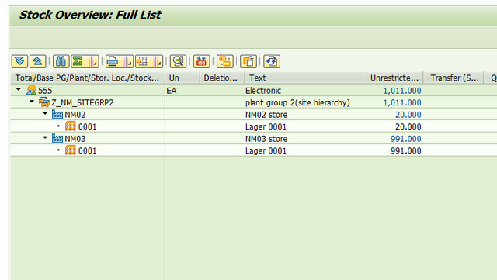Click the Text column header

(x=304, y=78)
